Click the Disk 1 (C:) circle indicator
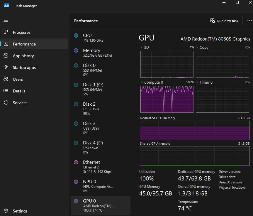This screenshot has width=253, height=216. click(x=76, y=85)
